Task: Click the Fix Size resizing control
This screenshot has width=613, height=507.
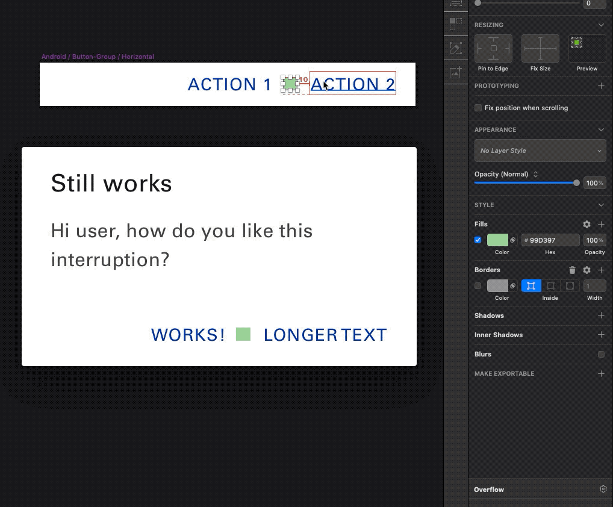Action: pyautogui.click(x=540, y=49)
